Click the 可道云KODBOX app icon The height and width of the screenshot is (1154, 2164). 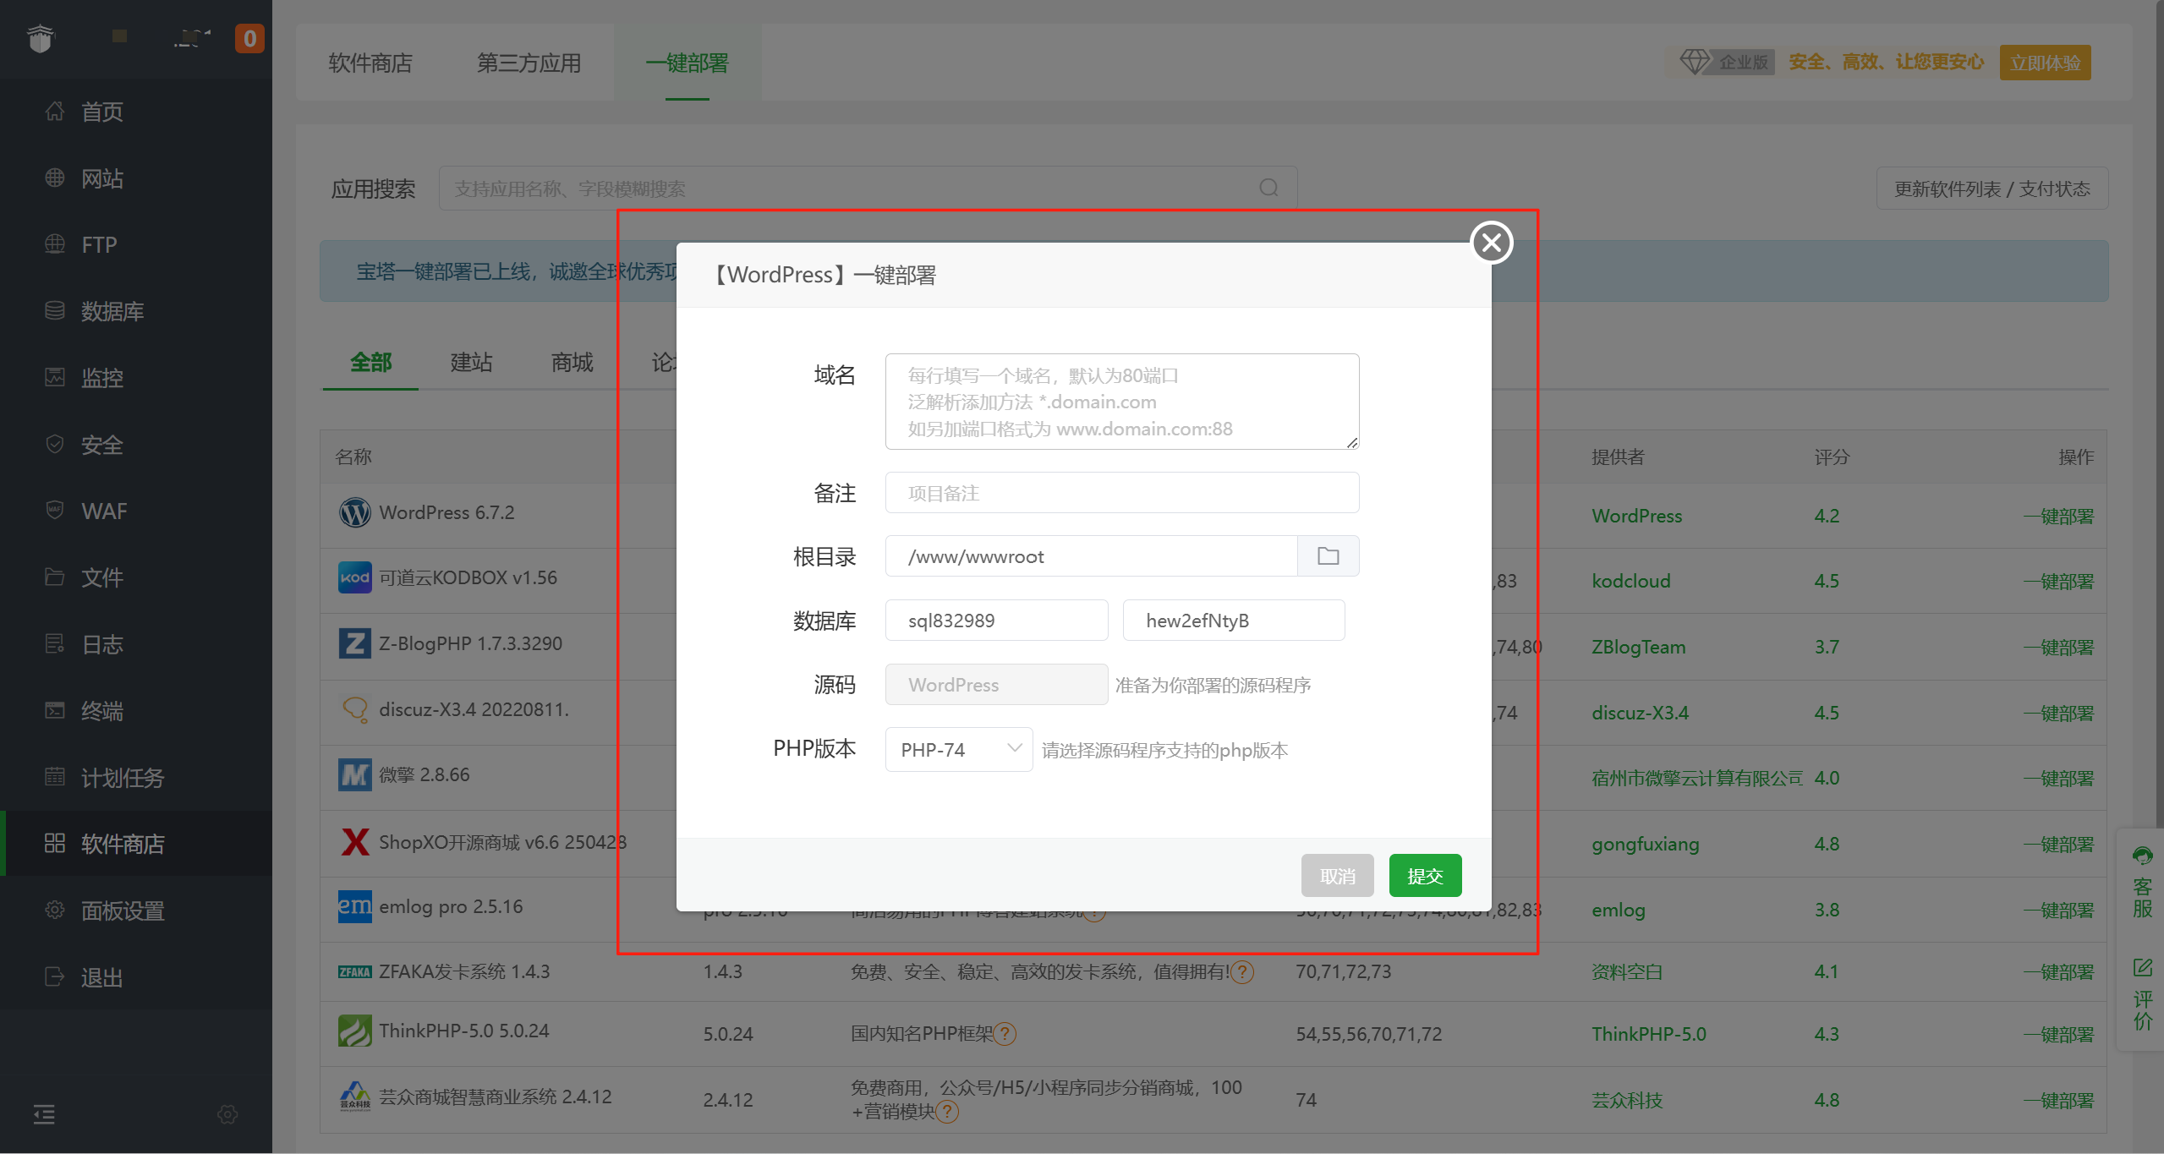(355, 577)
